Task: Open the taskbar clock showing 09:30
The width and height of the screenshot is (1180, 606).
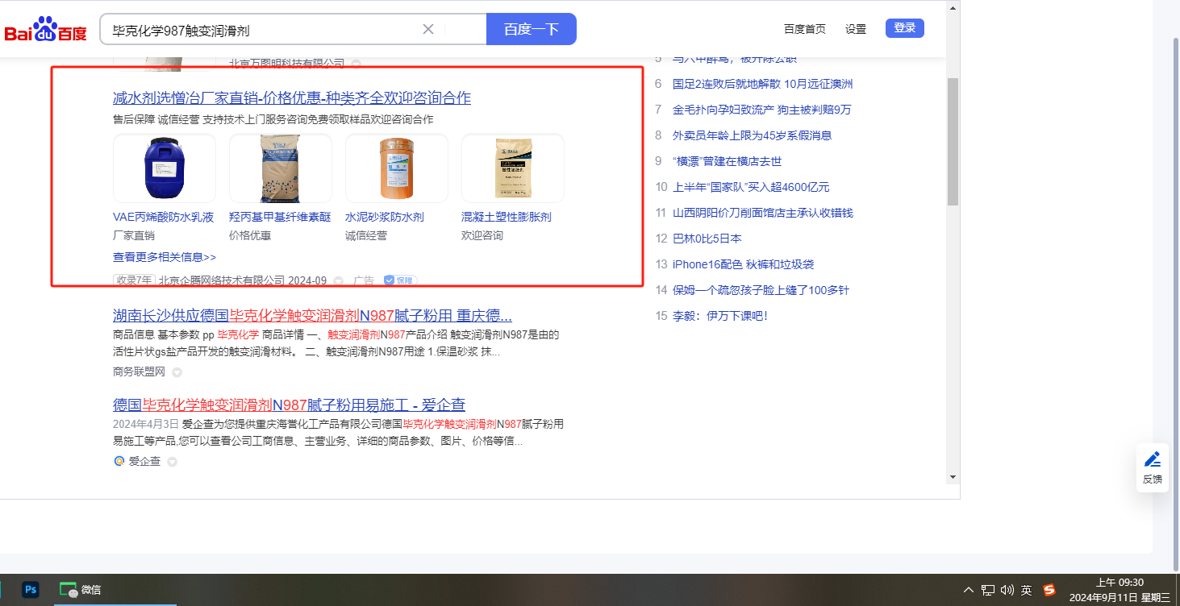Action: click(1120, 590)
